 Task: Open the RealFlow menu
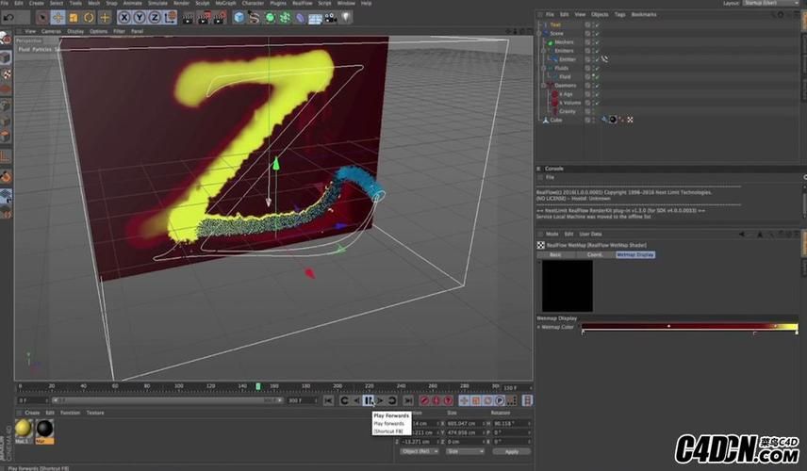pos(302,3)
